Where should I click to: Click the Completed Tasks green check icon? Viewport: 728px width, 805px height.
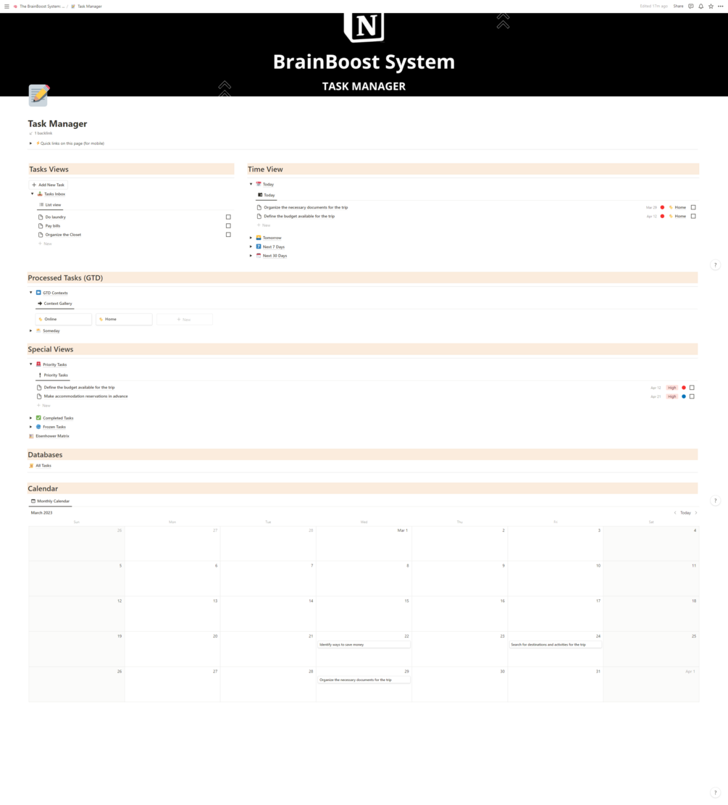click(x=38, y=418)
